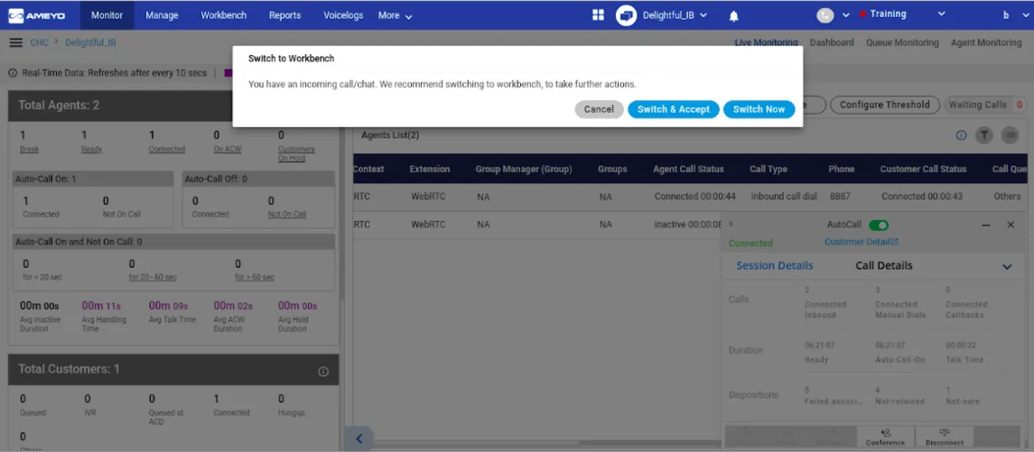Click the Switch Now button
The width and height of the screenshot is (1034, 452).
pos(759,109)
